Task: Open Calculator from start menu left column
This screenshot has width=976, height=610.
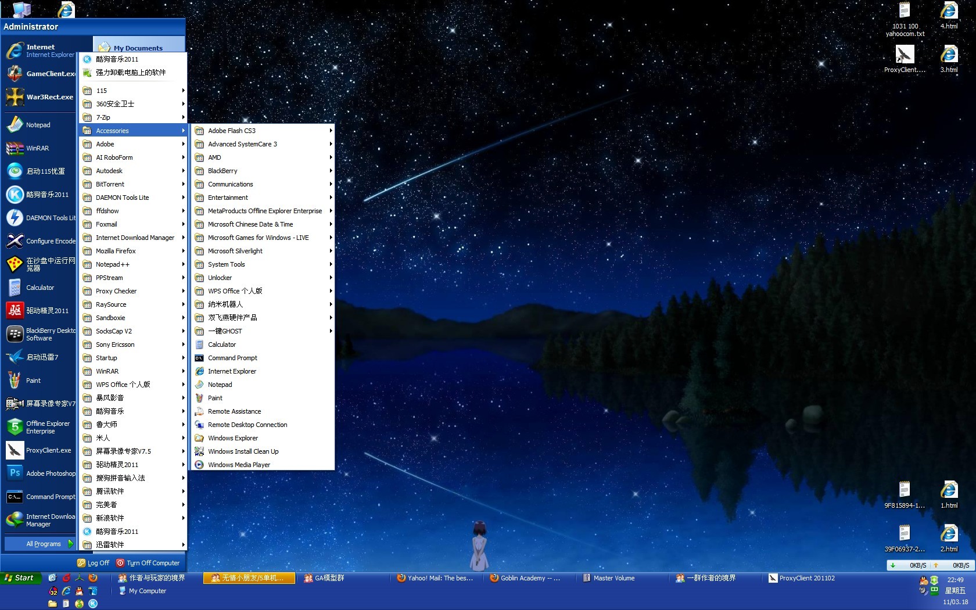Action: pos(40,288)
